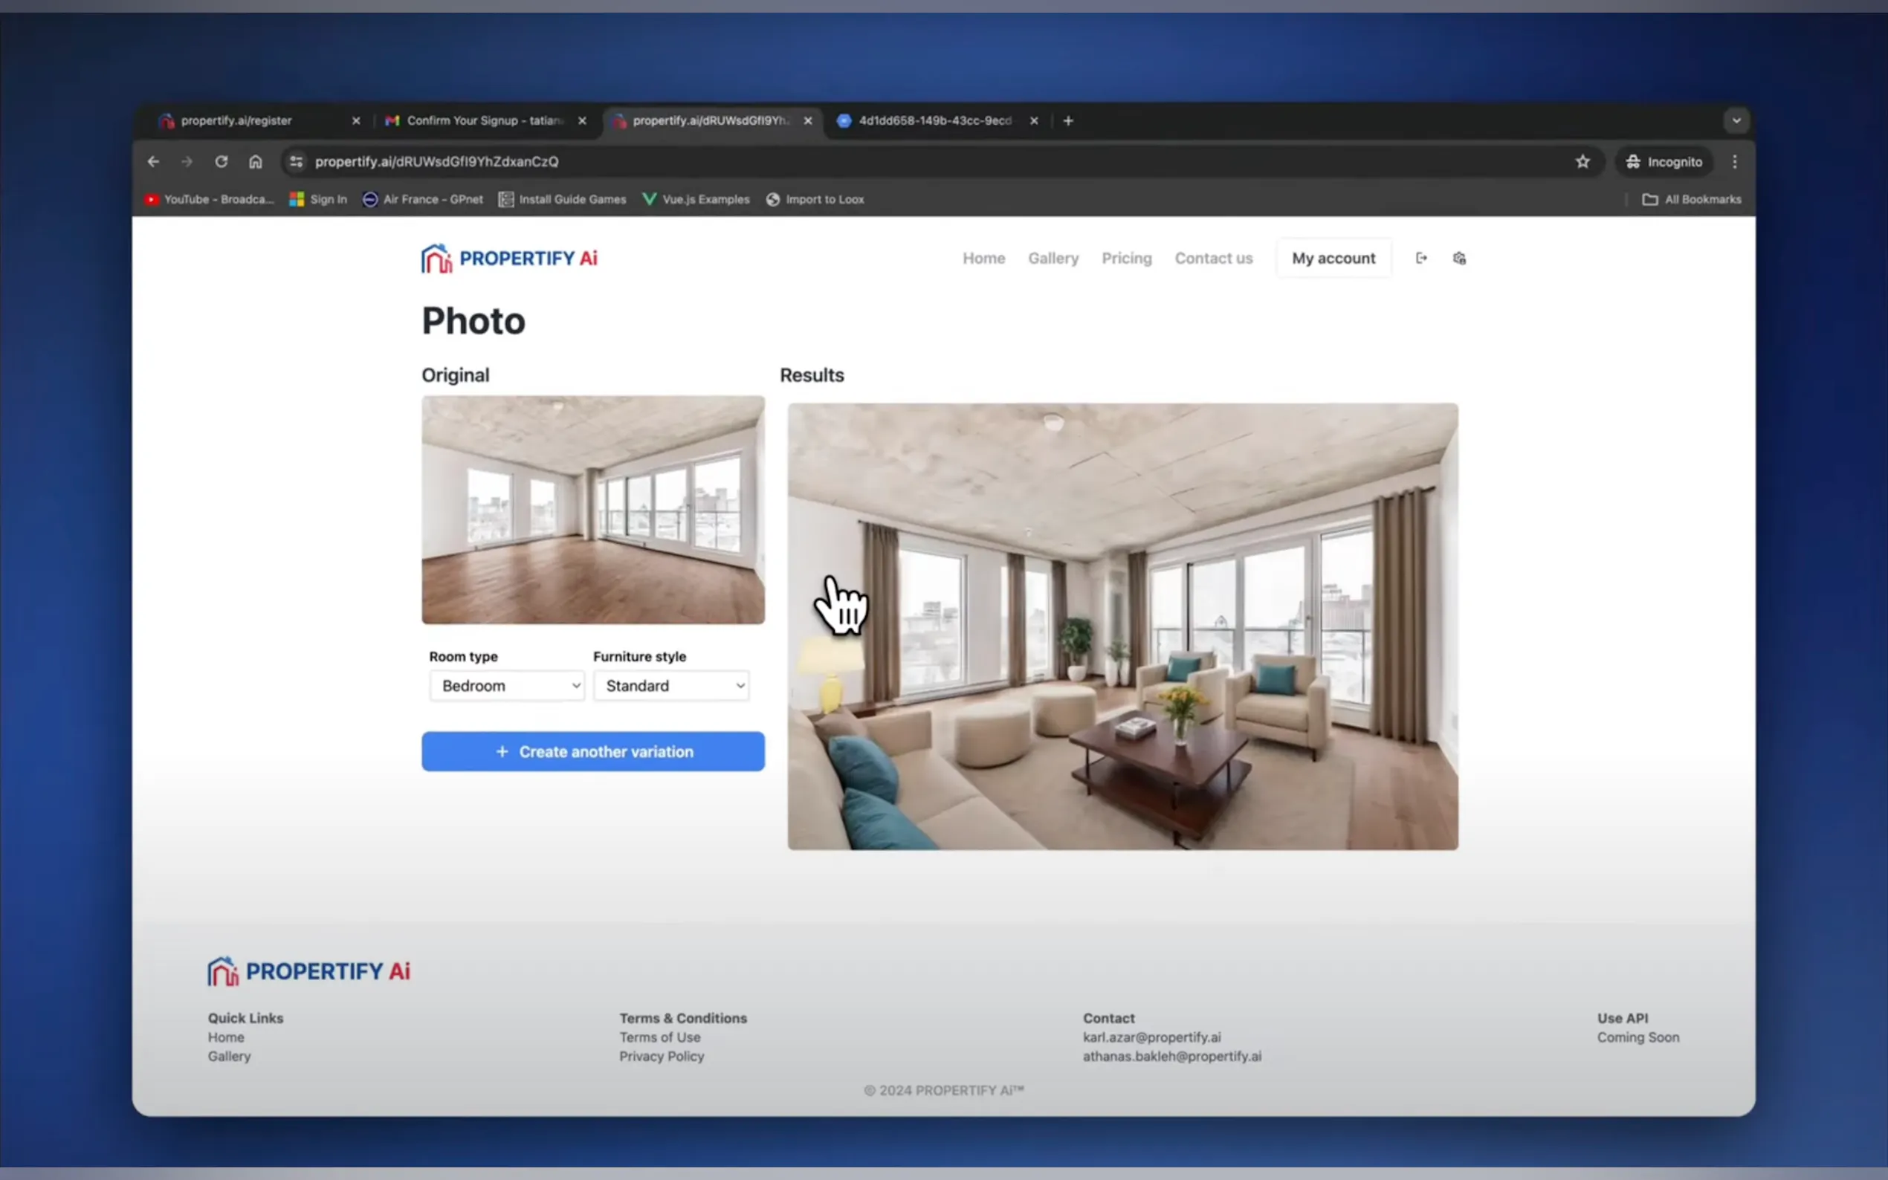Image resolution: width=1888 pixels, height=1180 pixels.
Task: Click the browser home icon
Action: coord(255,161)
